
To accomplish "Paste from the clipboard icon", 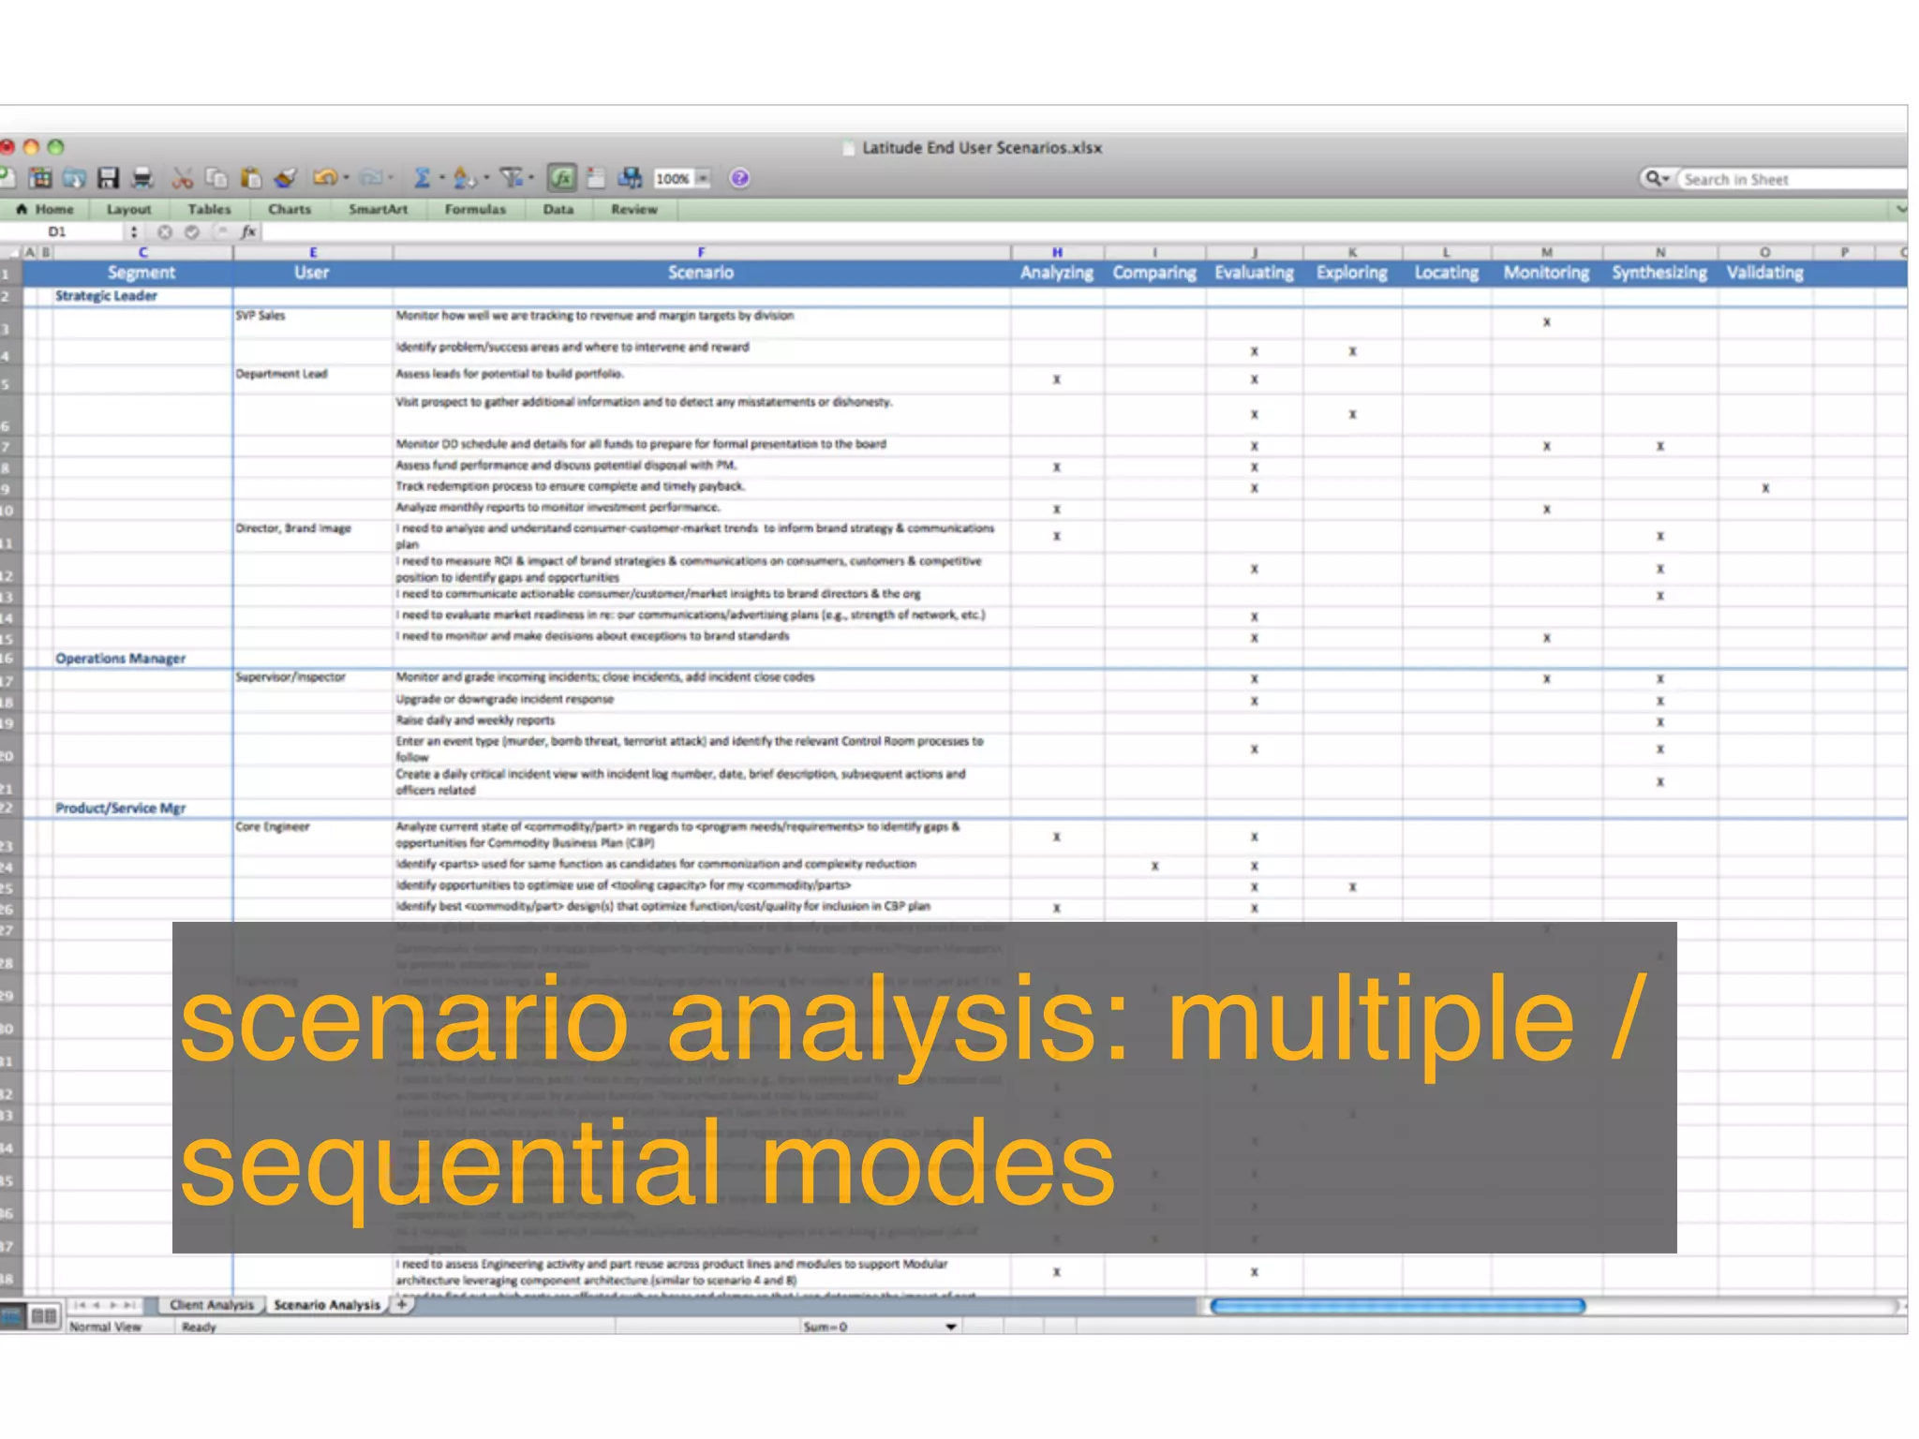I will 250,178.
